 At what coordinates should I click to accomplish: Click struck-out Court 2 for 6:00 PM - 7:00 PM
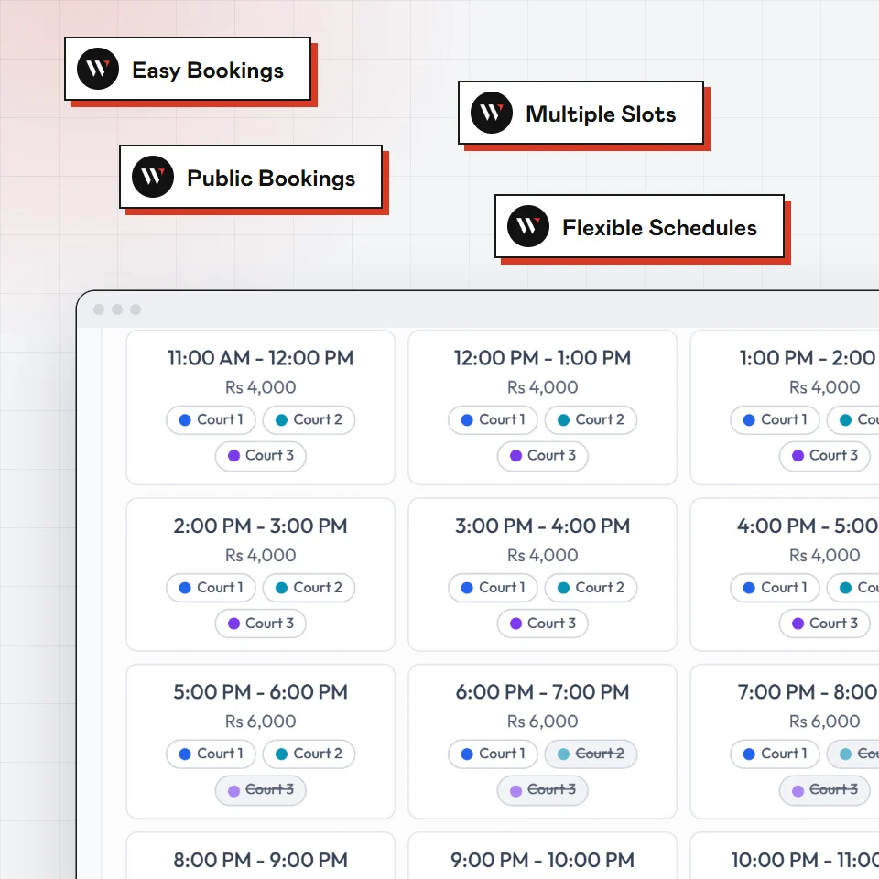tap(591, 754)
